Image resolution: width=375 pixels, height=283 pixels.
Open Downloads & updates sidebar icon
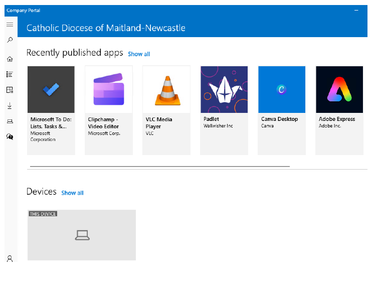[x=10, y=105]
